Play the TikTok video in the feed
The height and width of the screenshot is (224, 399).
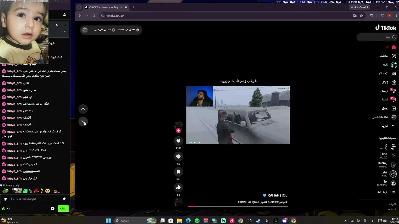click(238, 115)
